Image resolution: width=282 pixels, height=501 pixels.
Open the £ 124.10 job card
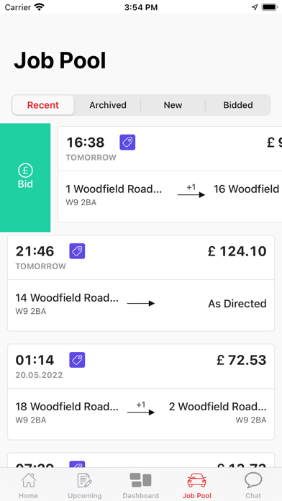pos(141,283)
